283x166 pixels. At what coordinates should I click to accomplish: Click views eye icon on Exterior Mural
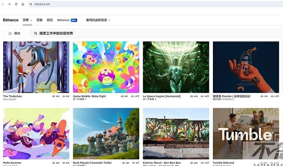202,163
